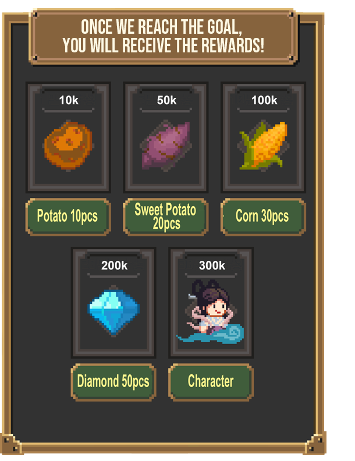Select the girl on cloud character
This screenshot has width=355, height=461.
click(x=210, y=311)
